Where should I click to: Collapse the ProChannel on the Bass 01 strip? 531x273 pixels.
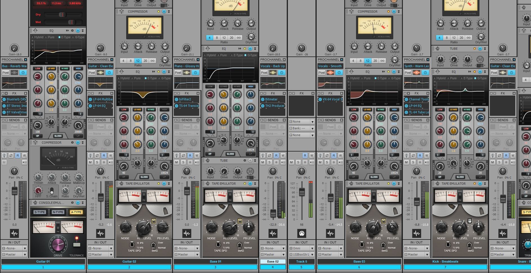198,60
